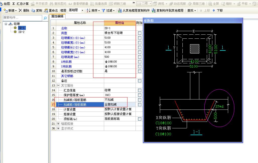The image size is (258, 163).
Task: Expand the 锚固搭接 group
Action: tap(58, 124)
